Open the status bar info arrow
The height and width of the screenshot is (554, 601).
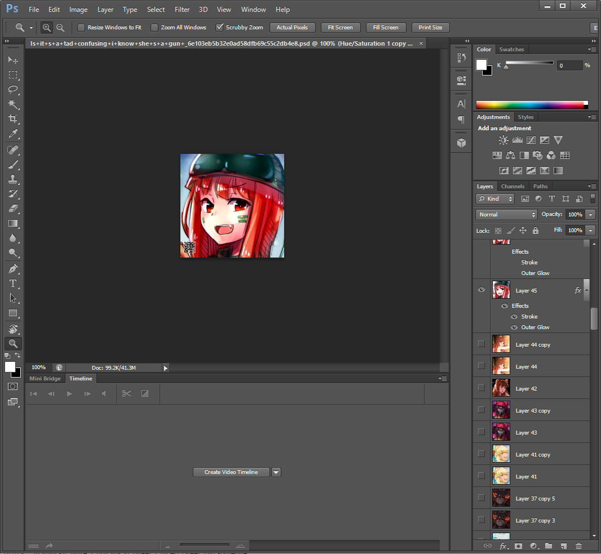point(166,368)
